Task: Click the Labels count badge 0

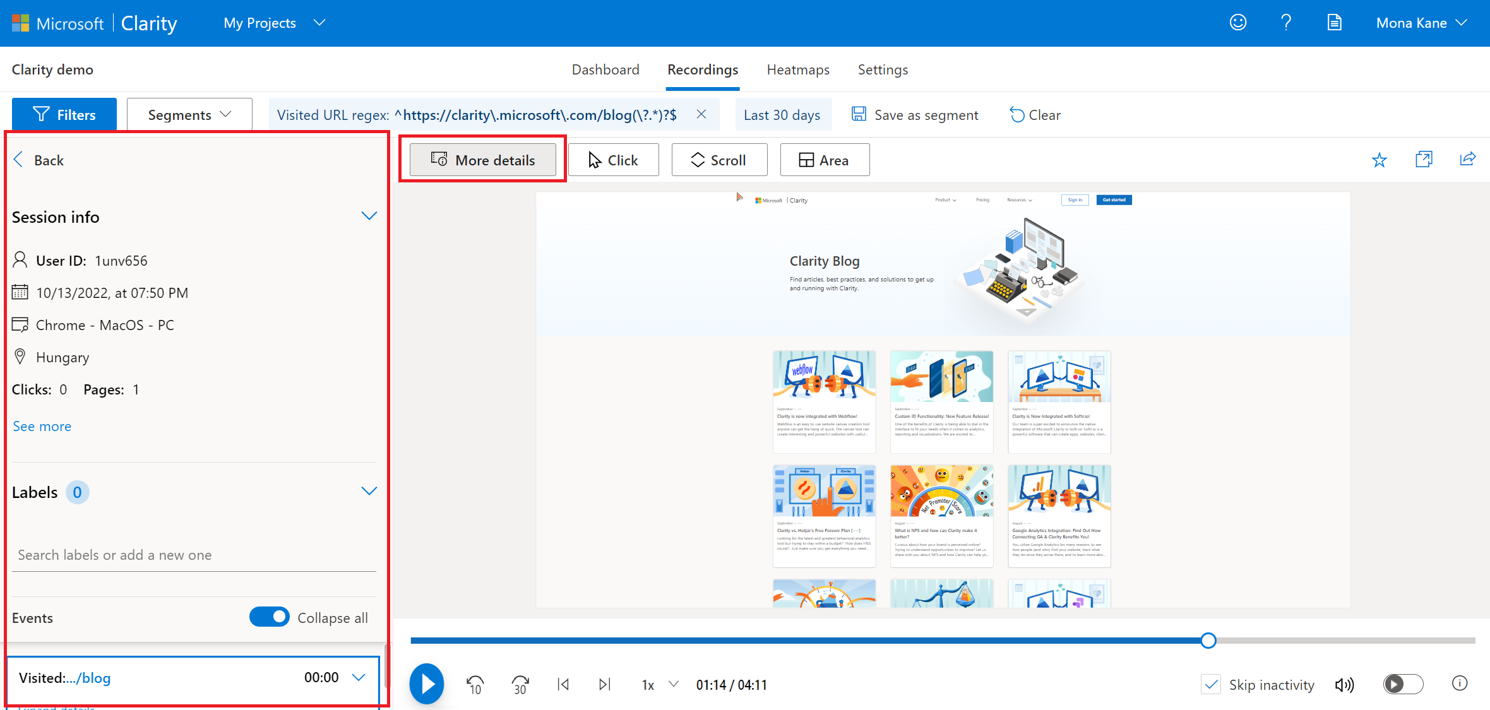Action: pyautogui.click(x=77, y=492)
